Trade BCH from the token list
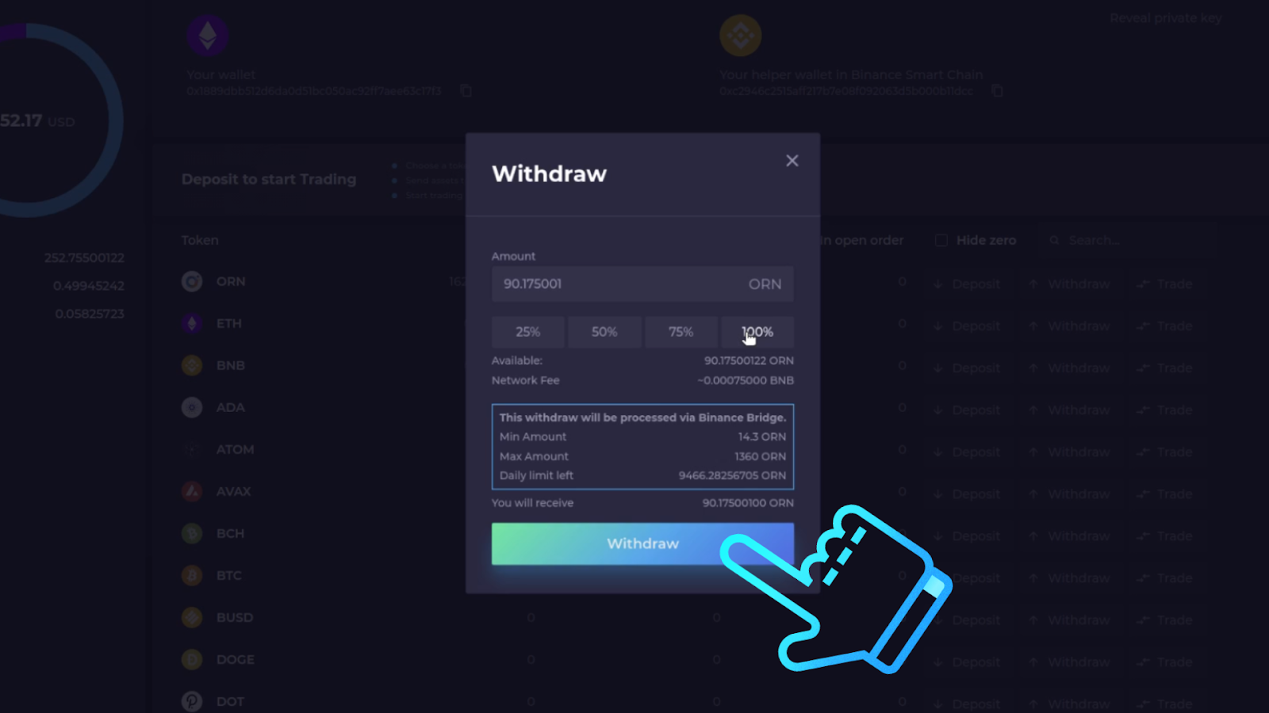 tap(1164, 536)
